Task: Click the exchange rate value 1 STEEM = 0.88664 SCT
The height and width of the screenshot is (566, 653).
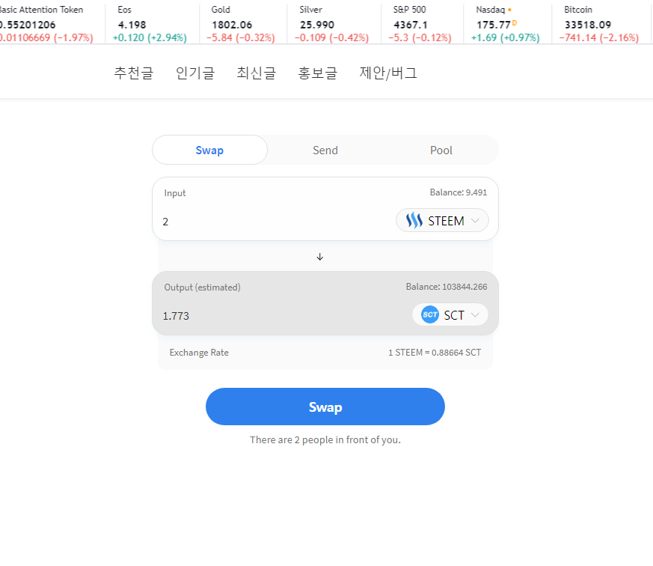Action: click(435, 353)
